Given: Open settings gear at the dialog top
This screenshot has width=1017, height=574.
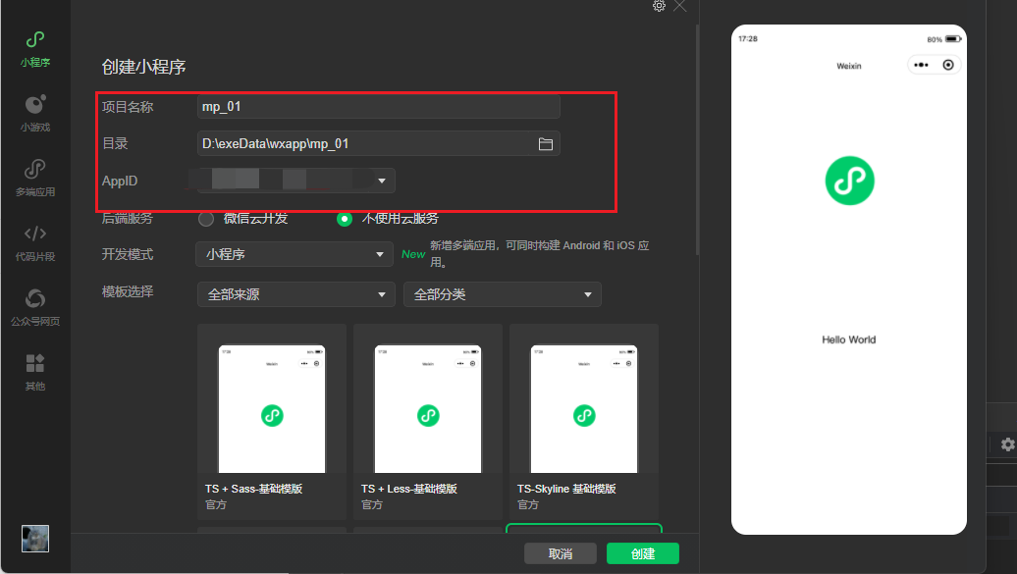Looking at the screenshot, I should [x=659, y=6].
